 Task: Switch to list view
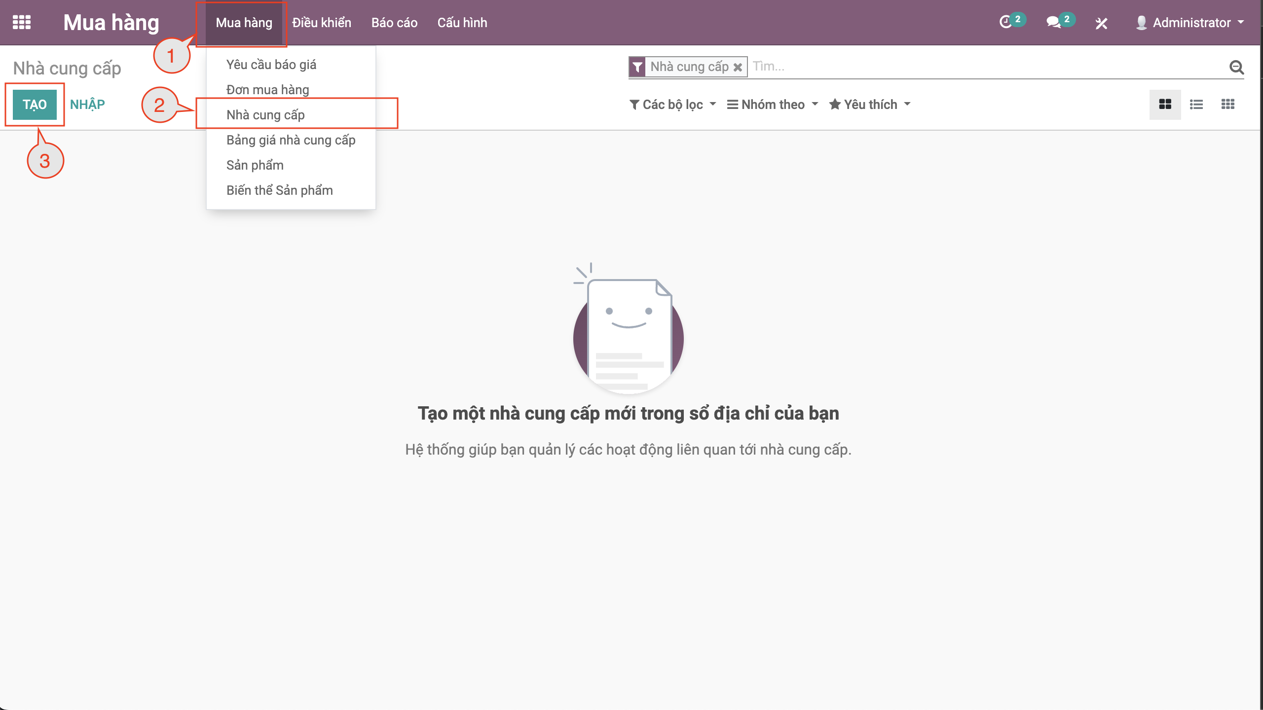1196,105
